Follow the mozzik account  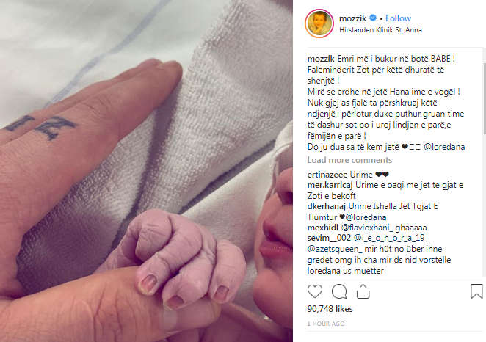point(398,18)
